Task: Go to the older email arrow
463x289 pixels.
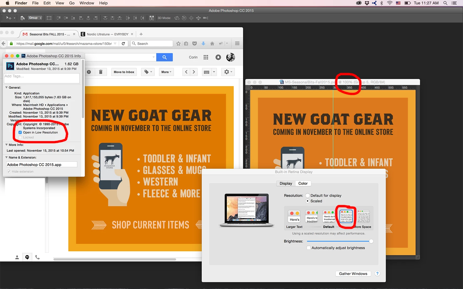Action: (x=194, y=72)
